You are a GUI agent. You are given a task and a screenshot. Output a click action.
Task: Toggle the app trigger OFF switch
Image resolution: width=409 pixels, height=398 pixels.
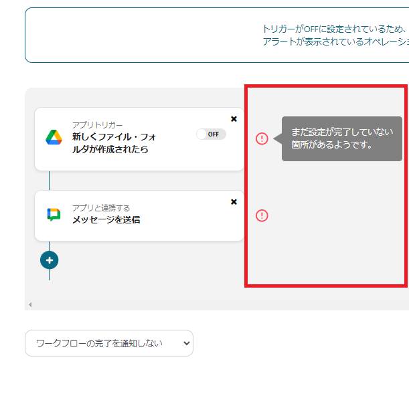[x=211, y=134]
